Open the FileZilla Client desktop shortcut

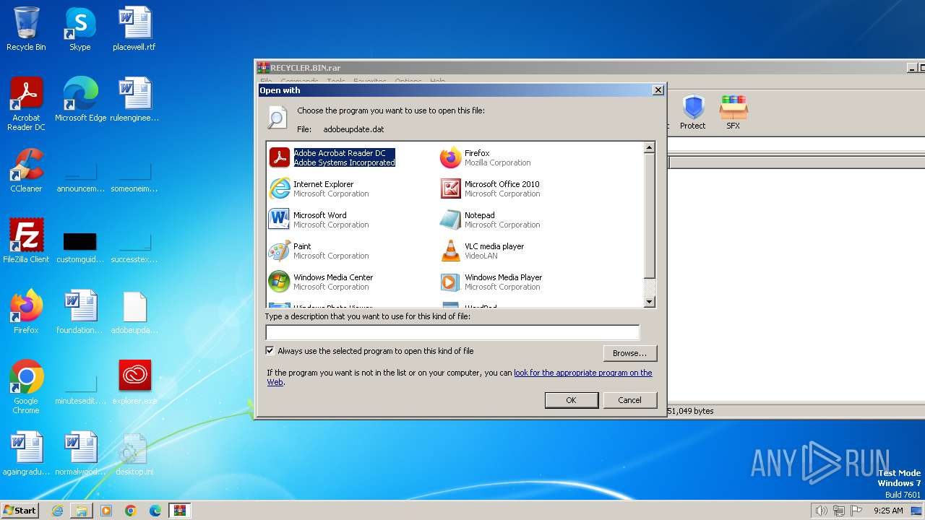(x=26, y=241)
